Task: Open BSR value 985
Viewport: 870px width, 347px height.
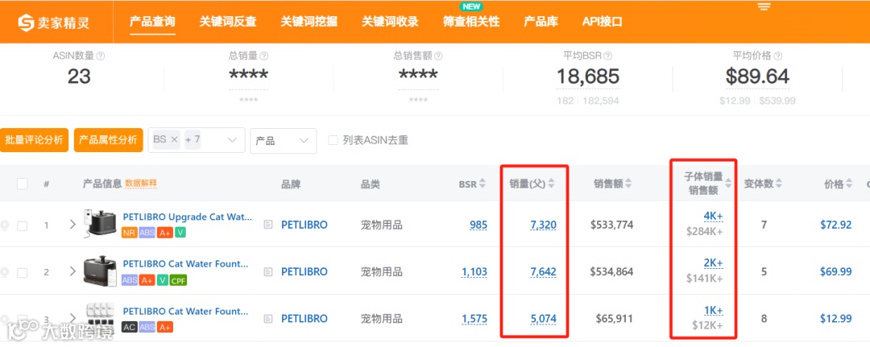Action: 478,225
